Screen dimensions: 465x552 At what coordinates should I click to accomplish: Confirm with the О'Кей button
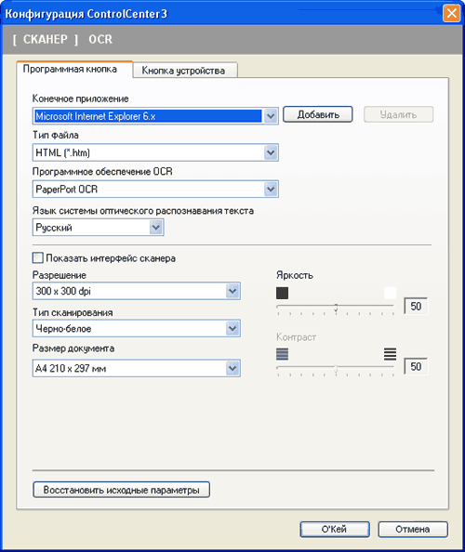[x=335, y=529]
